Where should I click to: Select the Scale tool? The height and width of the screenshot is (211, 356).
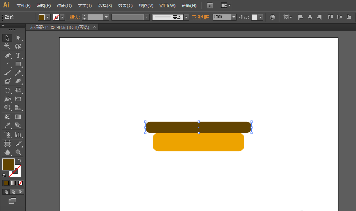[18, 91]
